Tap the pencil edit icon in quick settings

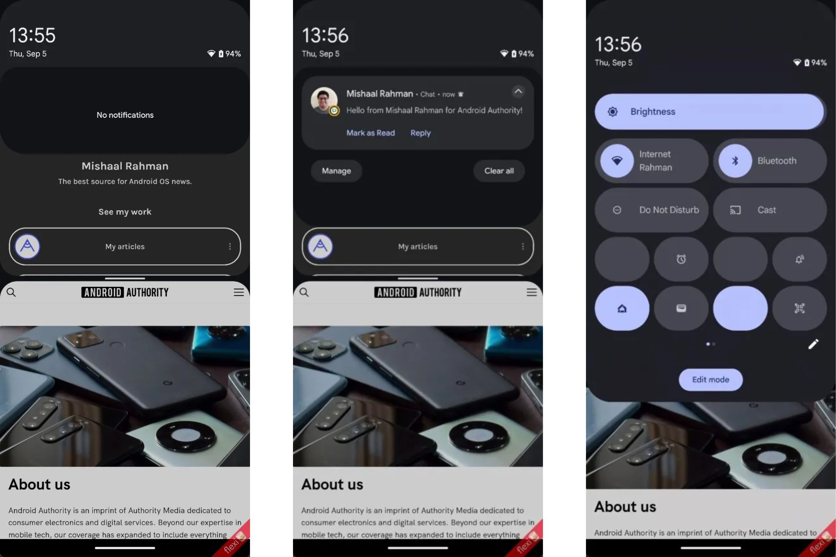click(814, 344)
